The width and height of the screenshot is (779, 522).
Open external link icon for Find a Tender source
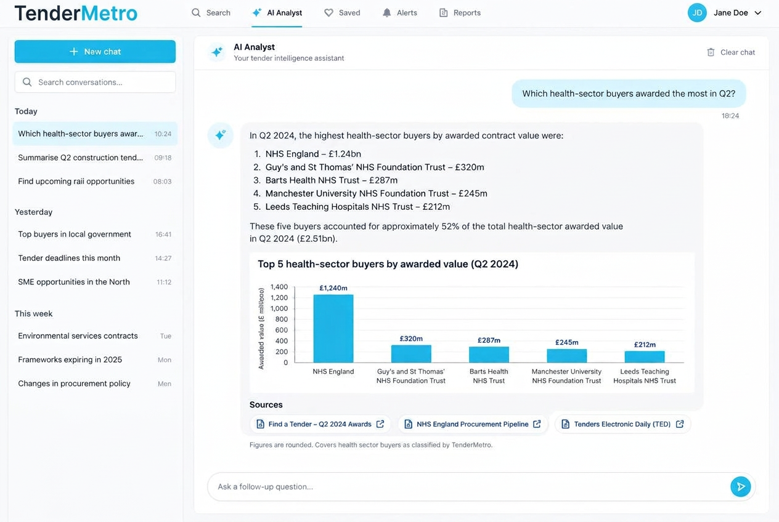pos(380,424)
